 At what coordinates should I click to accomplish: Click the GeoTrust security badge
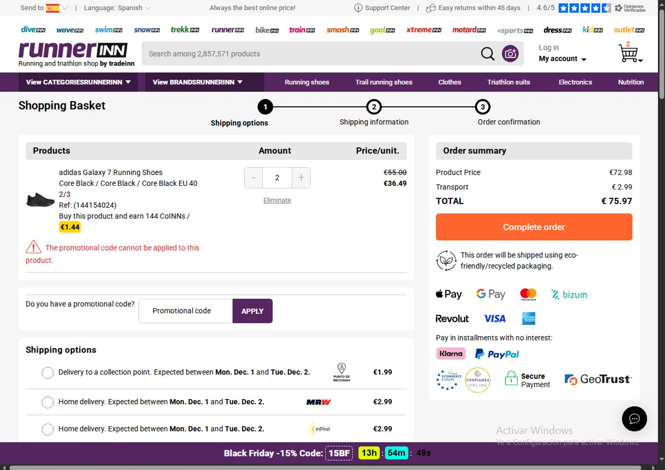click(x=598, y=380)
